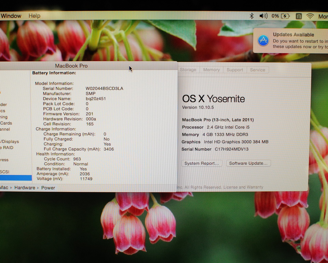Click Cell Revision value 165

(x=90, y=124)
